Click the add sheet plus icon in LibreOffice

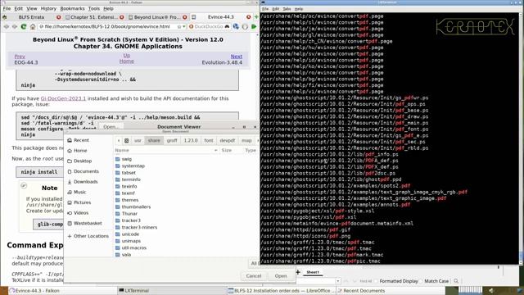[298, 272]
